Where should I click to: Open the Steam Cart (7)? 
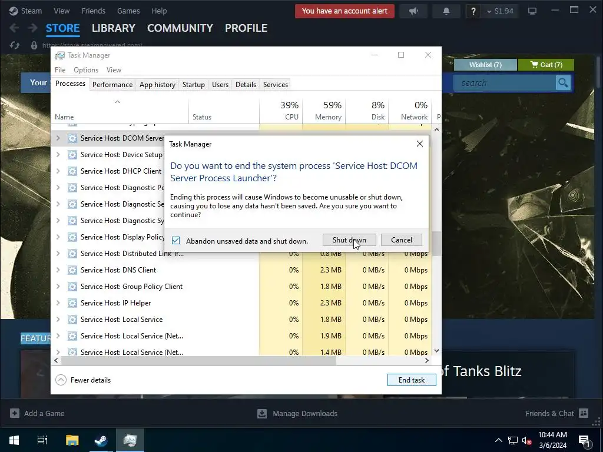click(x=546, y=65)
